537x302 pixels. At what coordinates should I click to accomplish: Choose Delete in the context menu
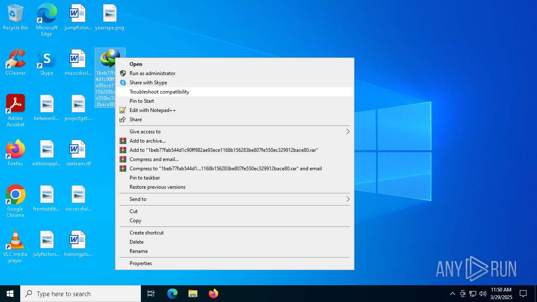pyautogui.click(x=235, y=242)
